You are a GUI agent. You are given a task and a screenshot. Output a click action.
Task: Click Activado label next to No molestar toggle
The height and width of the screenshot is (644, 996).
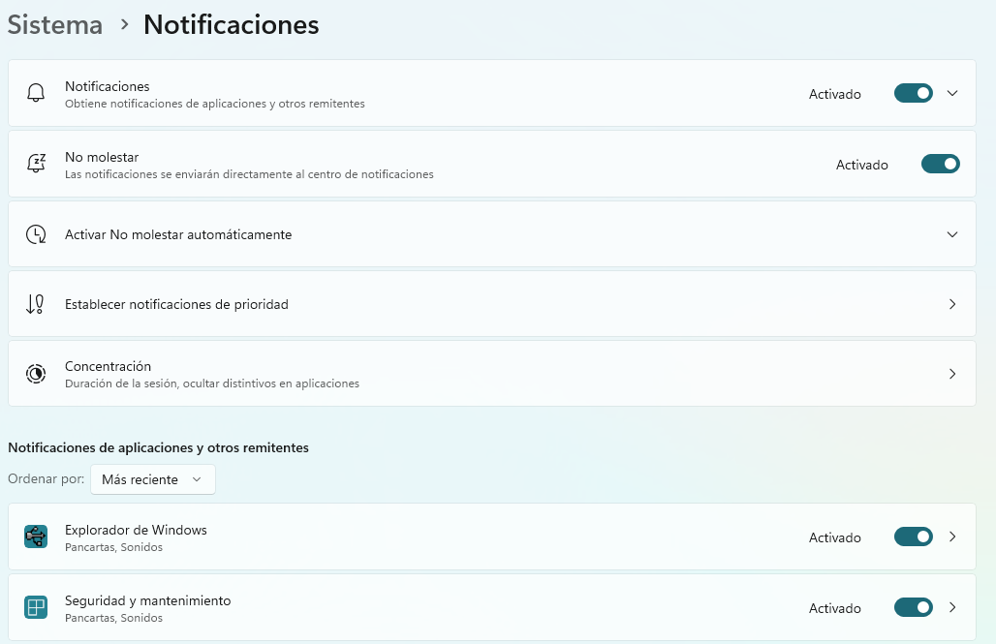pos(862,165)
